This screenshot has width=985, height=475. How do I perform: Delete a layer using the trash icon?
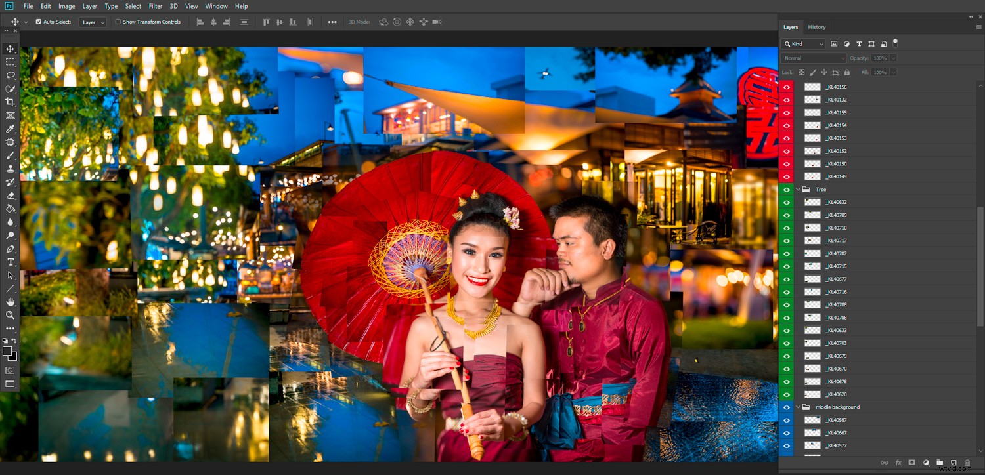click(x=967, y=463)
